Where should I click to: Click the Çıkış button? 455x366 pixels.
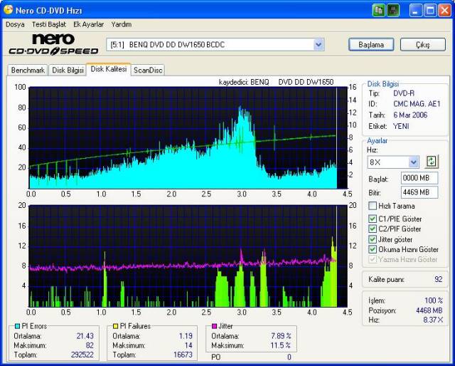[x=423, y=45]
